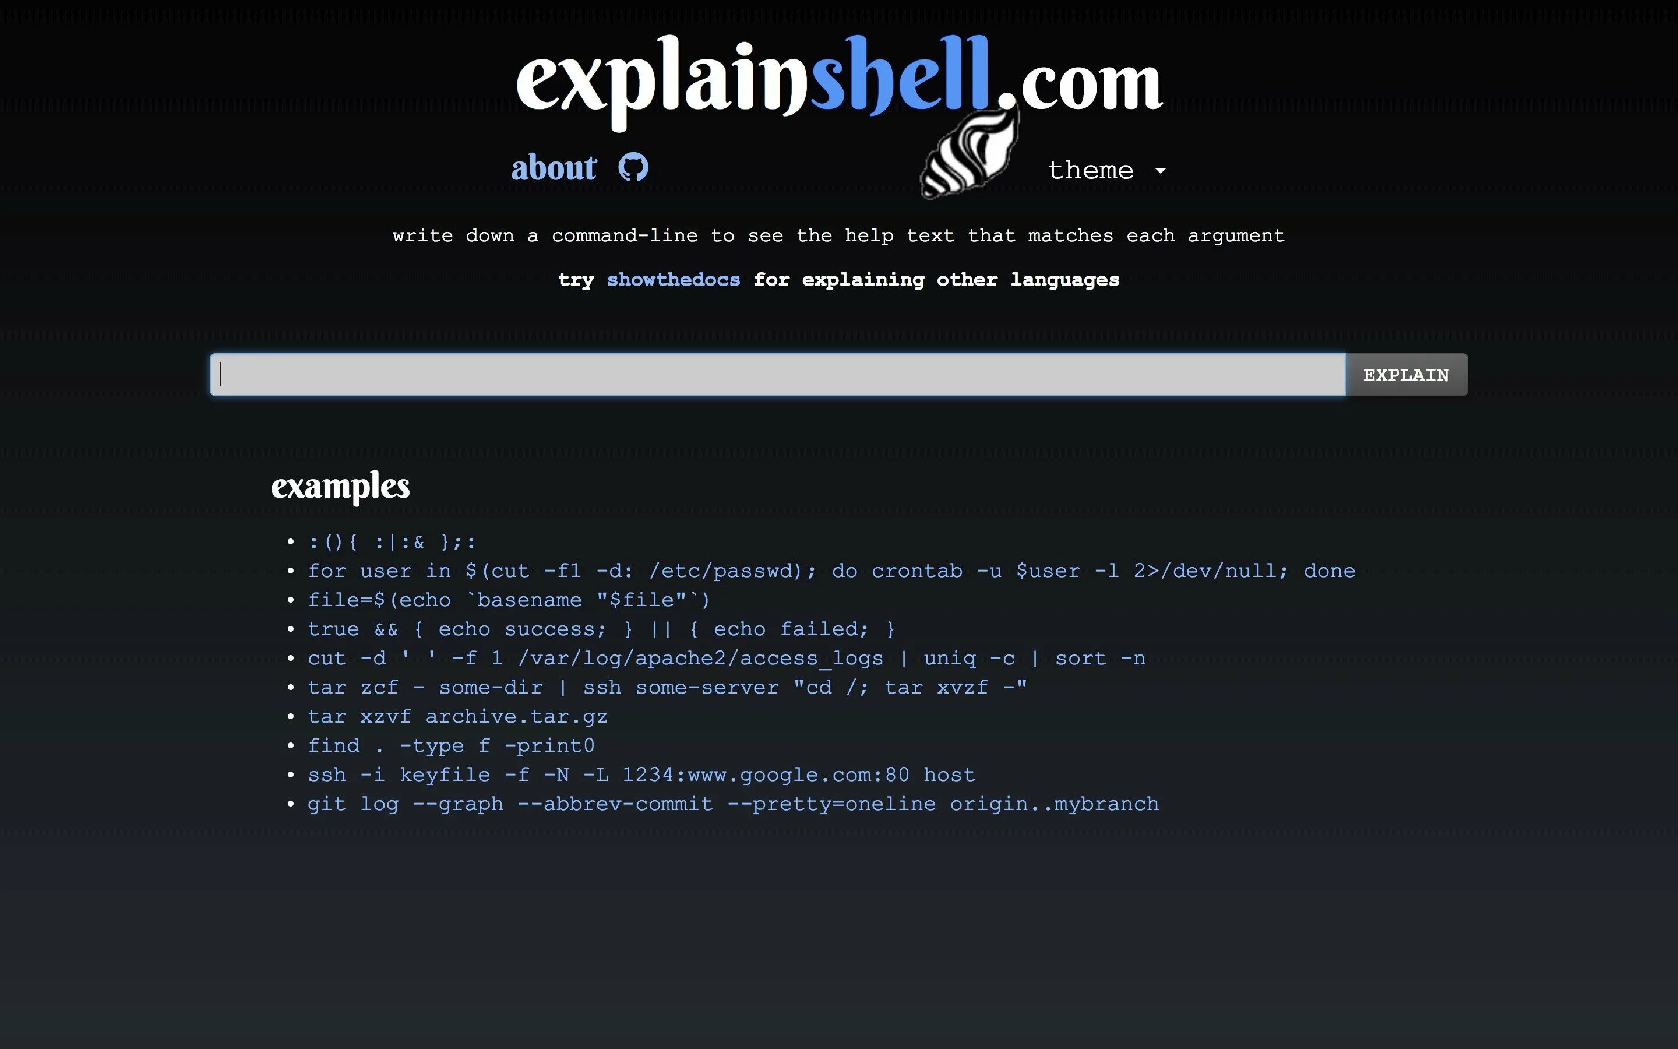Select showthedocs language explainer
The width and height of the screenshot is (1678, 1049).
pos(673,279)
